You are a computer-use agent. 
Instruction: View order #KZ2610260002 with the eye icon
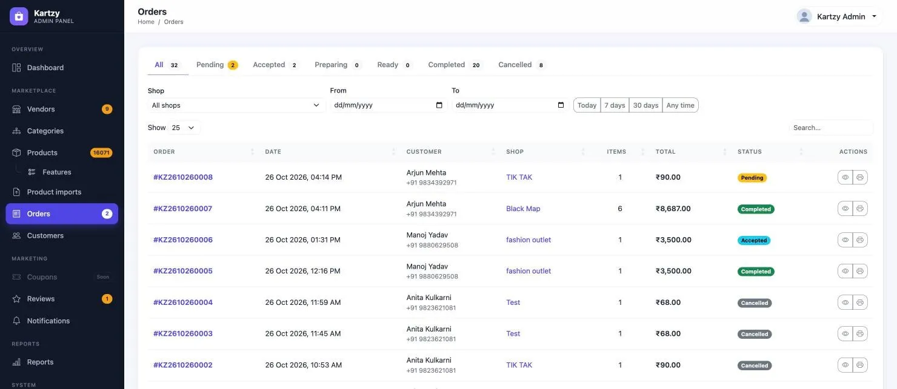pyautogui.click(x=845, y=365)
